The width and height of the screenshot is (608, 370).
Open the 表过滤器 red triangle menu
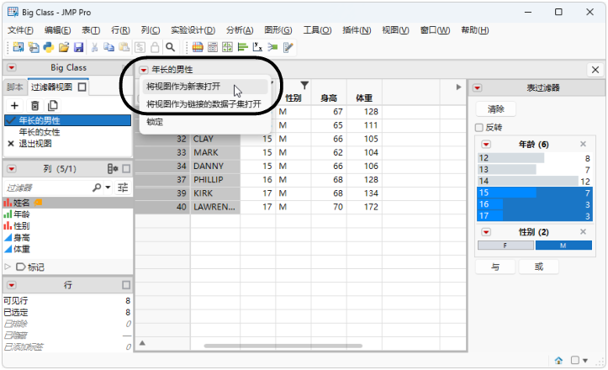tap(478, 88)
